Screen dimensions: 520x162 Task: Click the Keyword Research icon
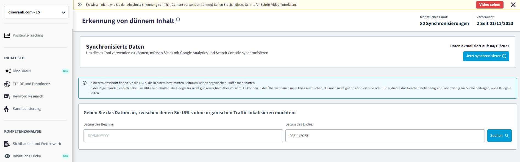(7, 96)
